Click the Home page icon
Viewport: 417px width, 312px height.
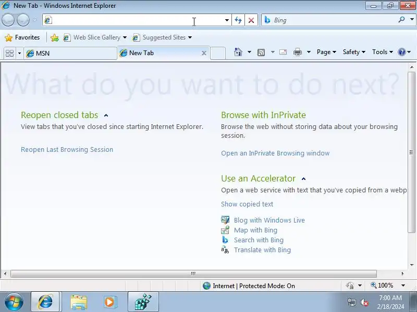(238, 52)
